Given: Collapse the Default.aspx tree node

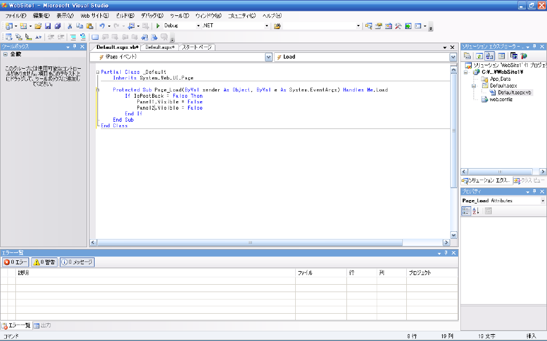Looking at the screenshot, I should coord(474,85).
